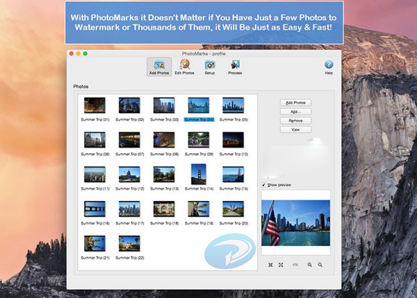Select Summer Trip (11) thumbnail
The height and width of the screenshot is (298, 417).
[95, 174]
